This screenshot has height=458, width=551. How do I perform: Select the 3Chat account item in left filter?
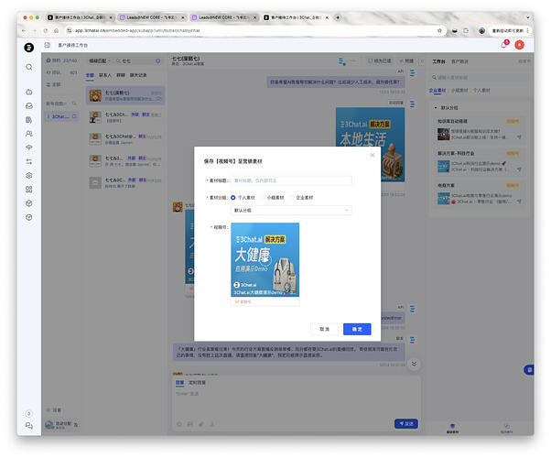click(x=62, y=116)
